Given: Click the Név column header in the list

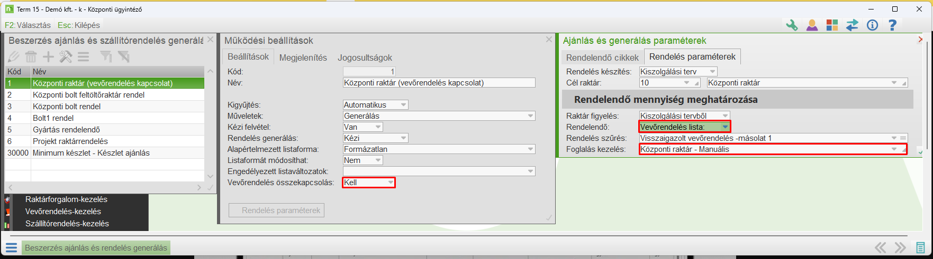Looking at the screenshot, I should 117,72.
